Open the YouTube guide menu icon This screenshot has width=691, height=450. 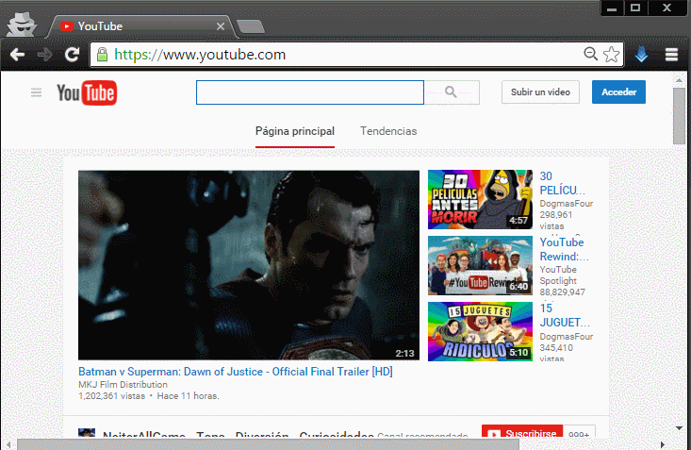(x=36, y=92)
